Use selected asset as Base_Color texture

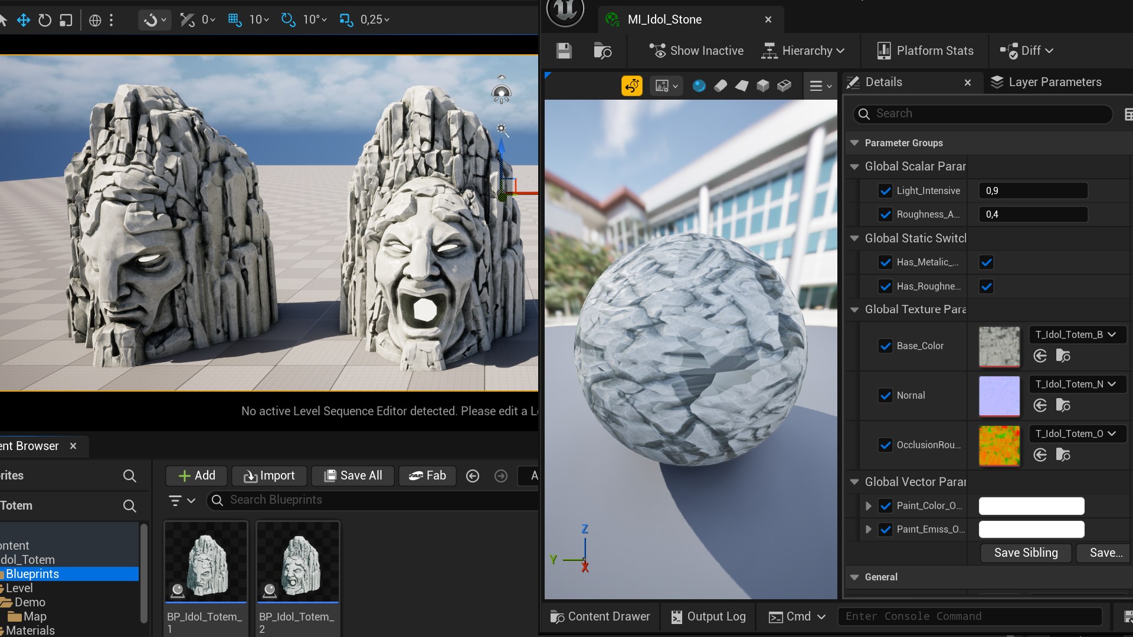1040,356
